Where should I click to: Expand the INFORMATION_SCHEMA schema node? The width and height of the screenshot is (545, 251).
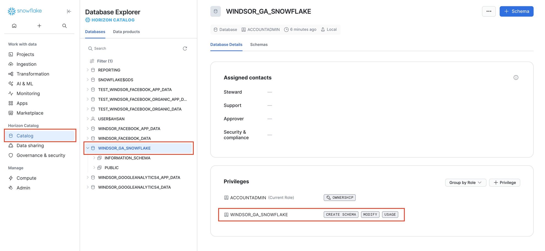point(94,158)
